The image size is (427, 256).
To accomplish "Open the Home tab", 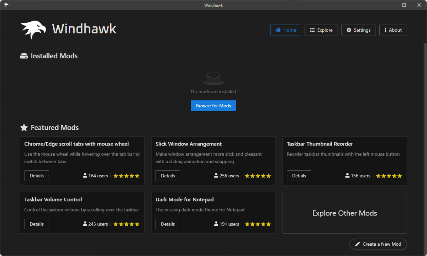I will 286,30.
